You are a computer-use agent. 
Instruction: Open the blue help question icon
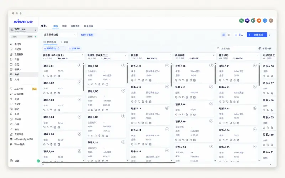pyautogui.click(x=265, y=21)
